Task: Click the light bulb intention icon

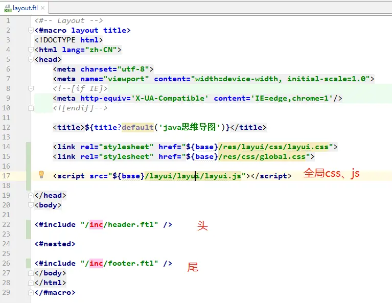Action: [41, 174]
